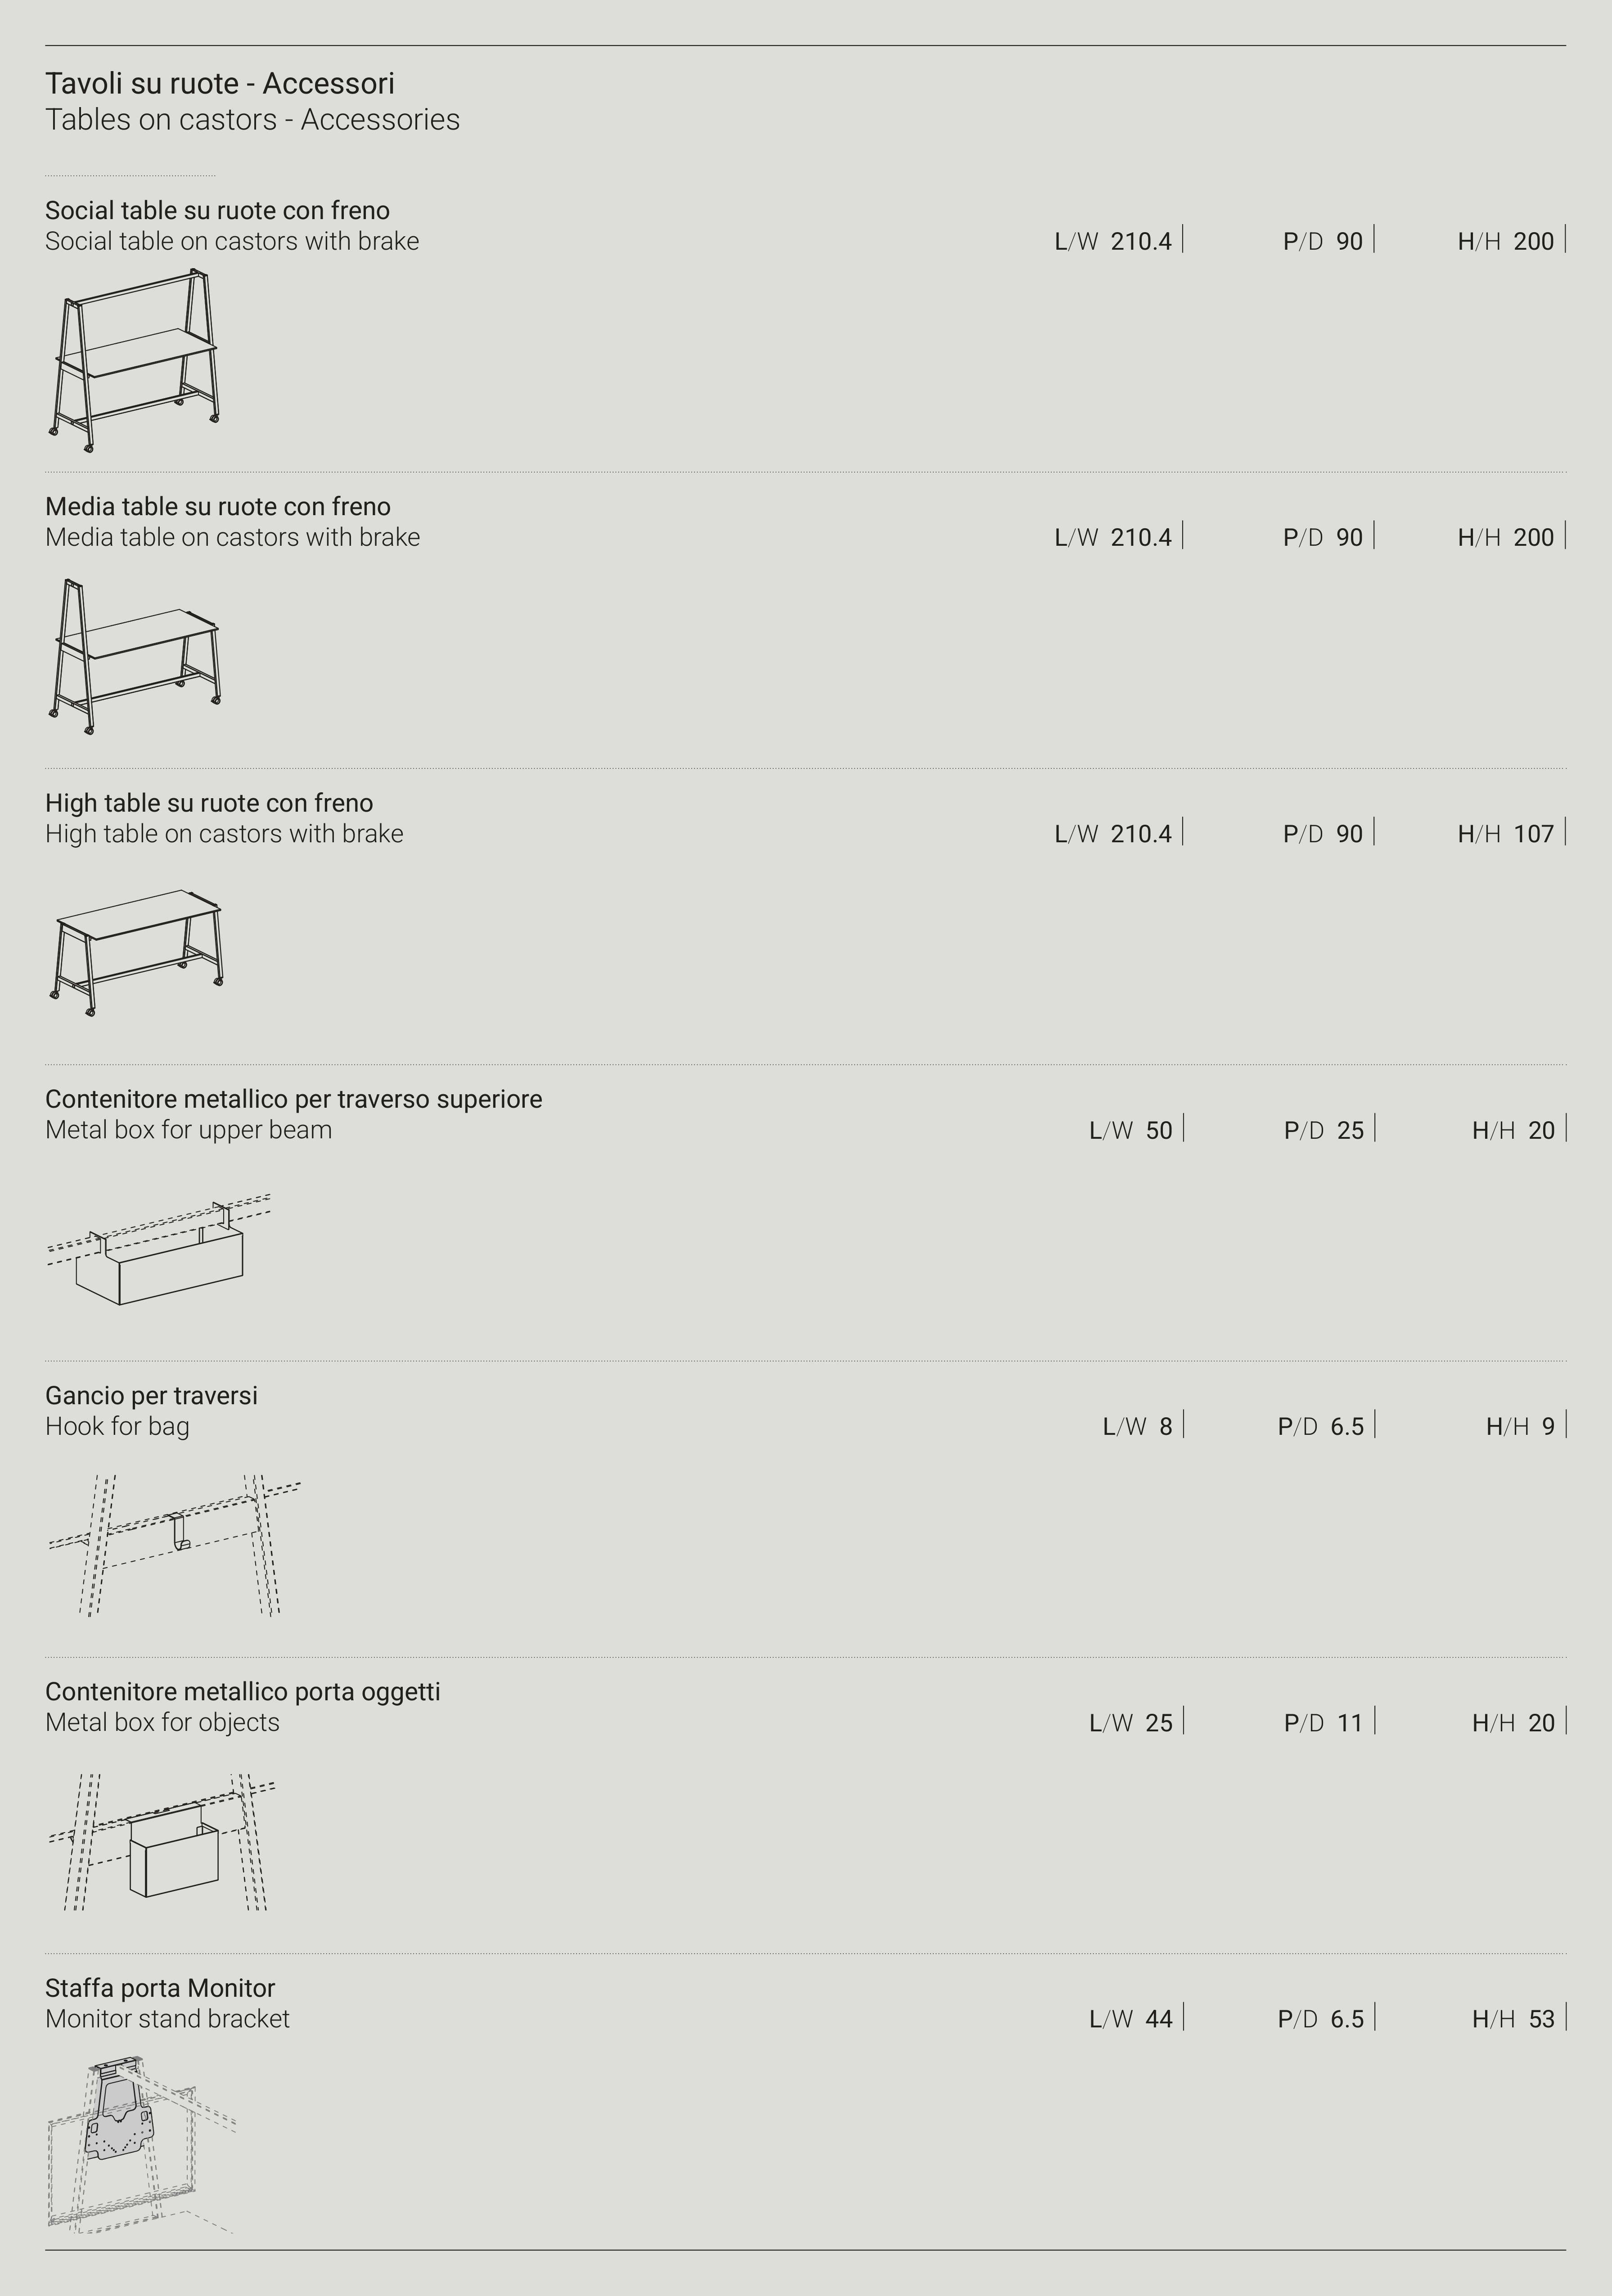Image resolution: width=1612 pixels, height=2296 pixels.
Task: Click the 'Staffa porta Monitor' title
Action: [160, 1988]
